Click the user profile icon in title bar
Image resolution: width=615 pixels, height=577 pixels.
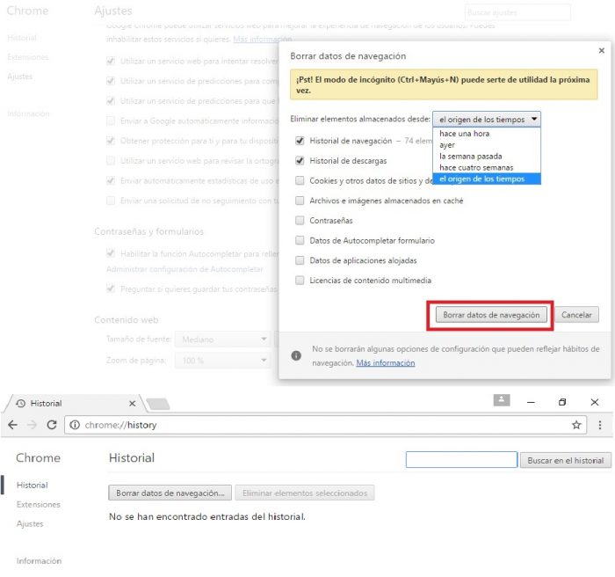502,400
